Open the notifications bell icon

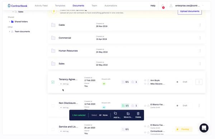[x=163, y=6]
